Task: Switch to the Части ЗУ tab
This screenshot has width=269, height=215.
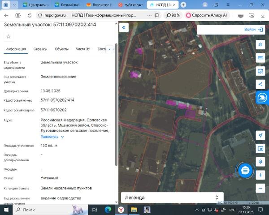Action: (x=83, y=49)
